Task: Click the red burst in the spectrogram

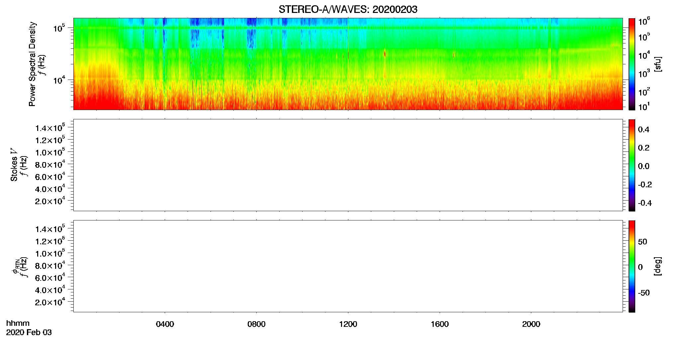Action: 385,53
